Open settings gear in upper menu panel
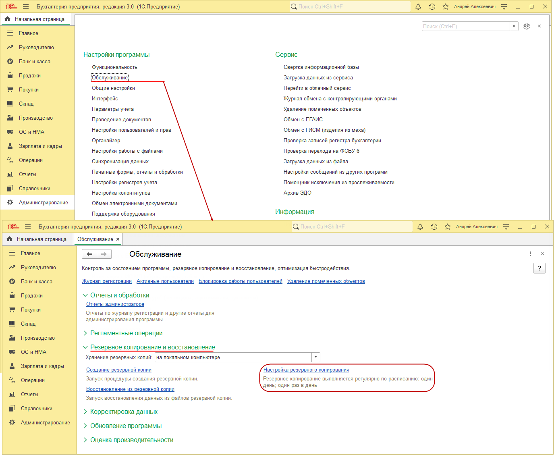554x455 pixels. 527,26
